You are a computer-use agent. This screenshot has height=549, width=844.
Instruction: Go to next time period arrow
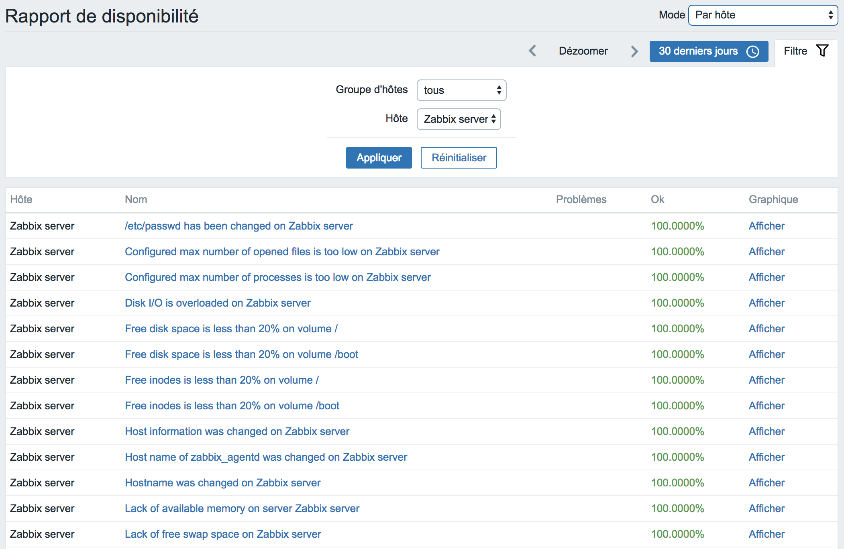634,51
